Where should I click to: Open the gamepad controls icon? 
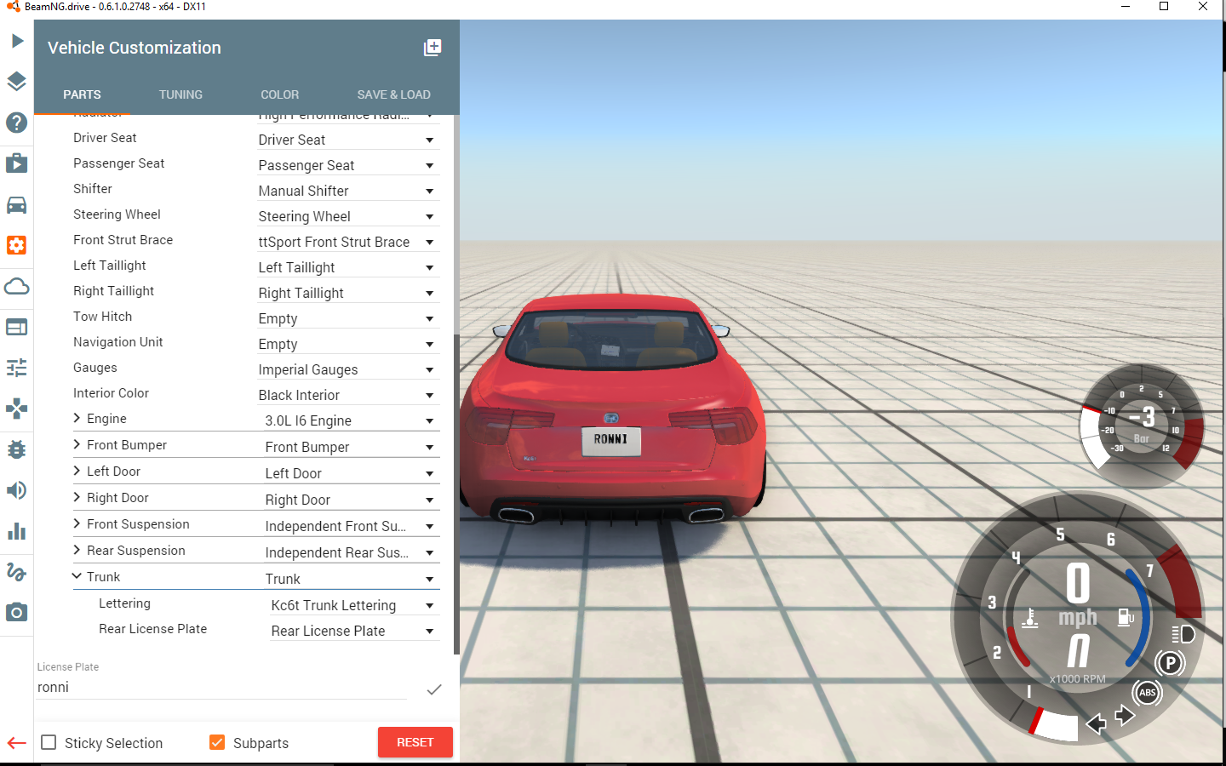pyautogui.click(x=17, y=409)
